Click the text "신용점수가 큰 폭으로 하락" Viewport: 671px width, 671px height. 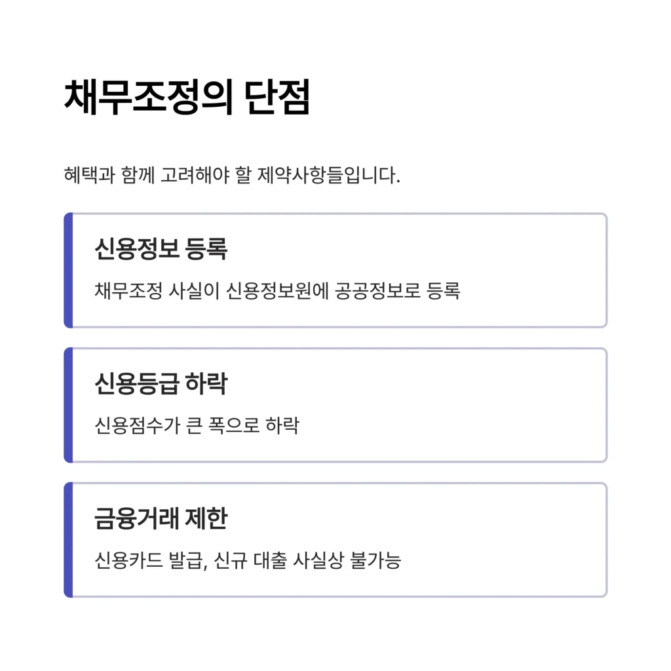(x=197, y=425)
